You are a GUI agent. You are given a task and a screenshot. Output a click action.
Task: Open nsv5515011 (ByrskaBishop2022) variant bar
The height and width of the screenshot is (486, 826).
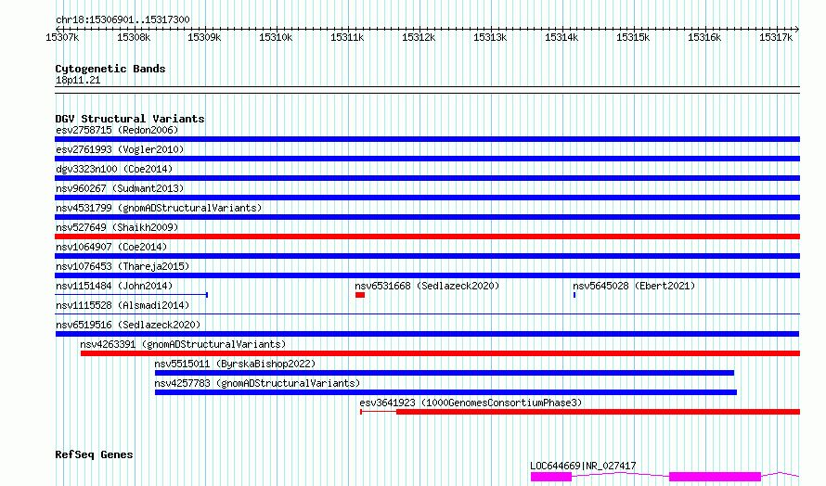444,373
